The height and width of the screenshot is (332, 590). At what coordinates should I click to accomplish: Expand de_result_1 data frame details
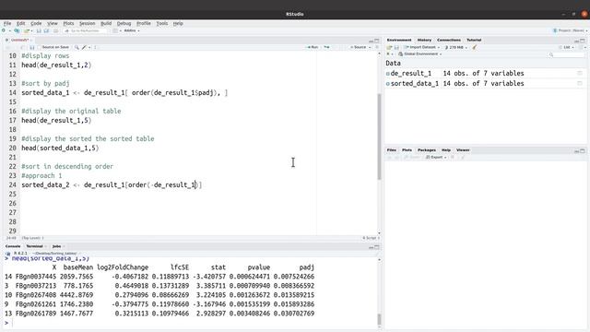388,74
